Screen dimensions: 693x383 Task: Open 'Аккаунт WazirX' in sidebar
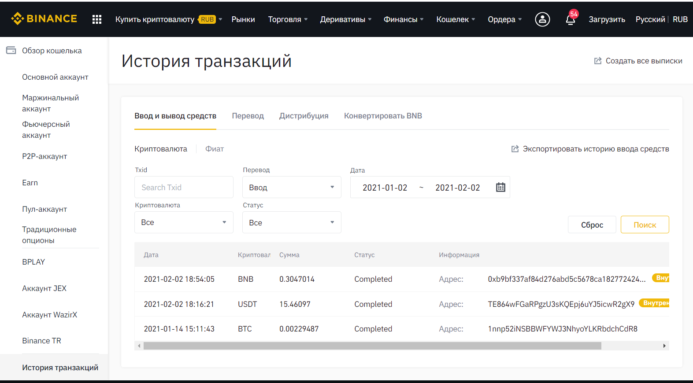click(49, 315)
